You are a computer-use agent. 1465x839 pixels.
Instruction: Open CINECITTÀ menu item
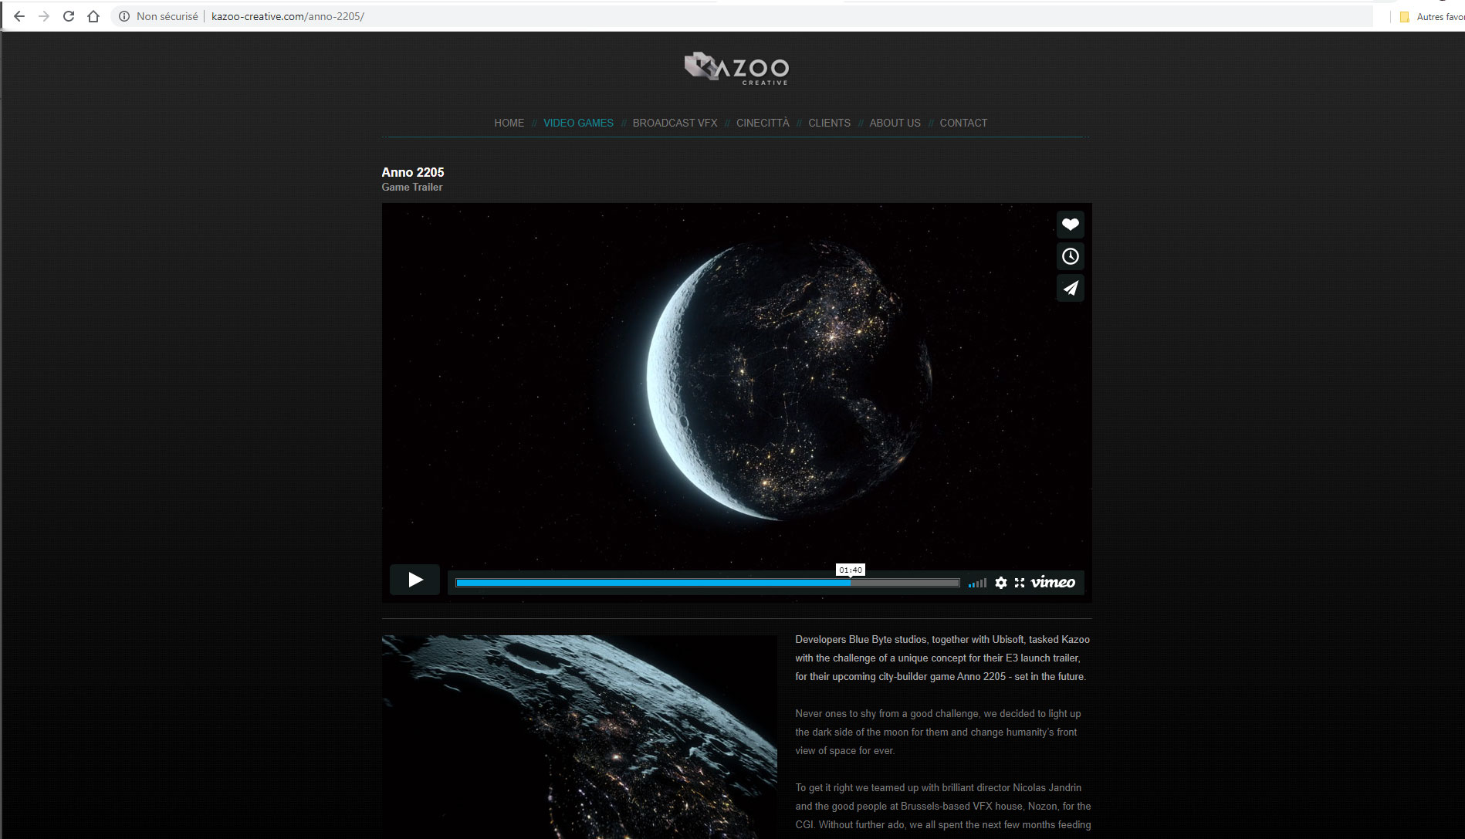(763, 123)
